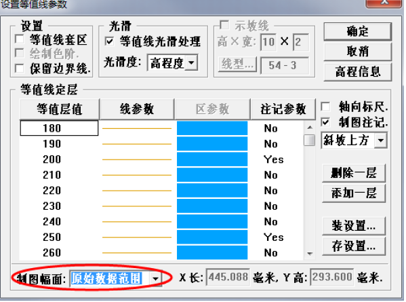This screenshot has height=302, width=406.
Task: Open 高程信息 dialog
Action: pyautogui.click(x=358, y=71)
